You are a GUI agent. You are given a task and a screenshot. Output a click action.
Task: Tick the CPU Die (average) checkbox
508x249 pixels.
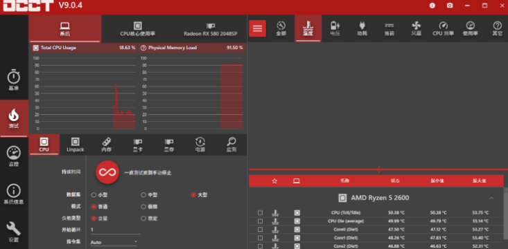(x=260, y=221)
